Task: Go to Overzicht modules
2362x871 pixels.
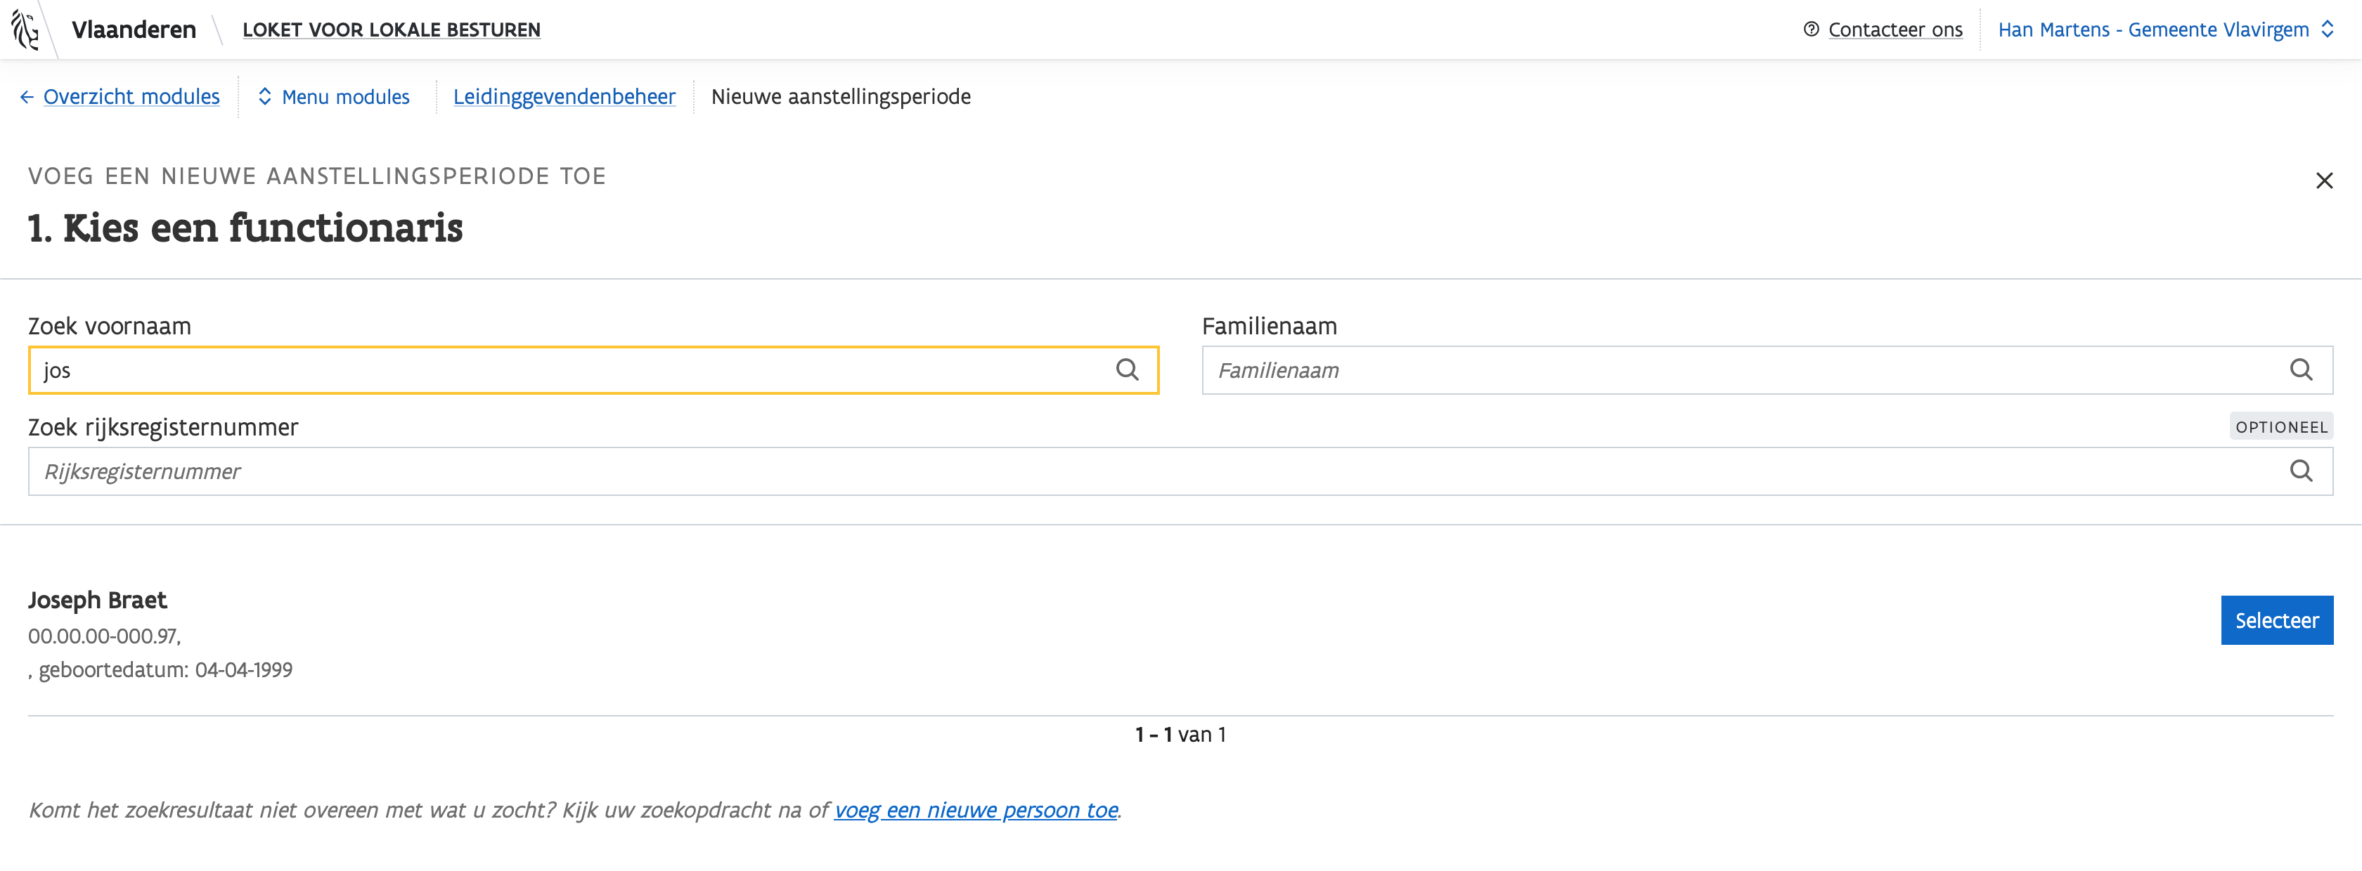Action: tap(131, 97)
